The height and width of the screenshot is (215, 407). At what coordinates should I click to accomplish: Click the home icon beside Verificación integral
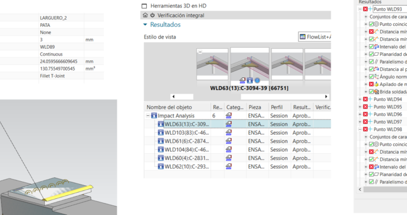146,15
